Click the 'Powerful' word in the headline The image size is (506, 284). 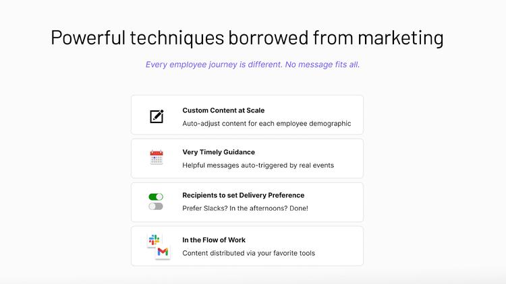(88, 38)
